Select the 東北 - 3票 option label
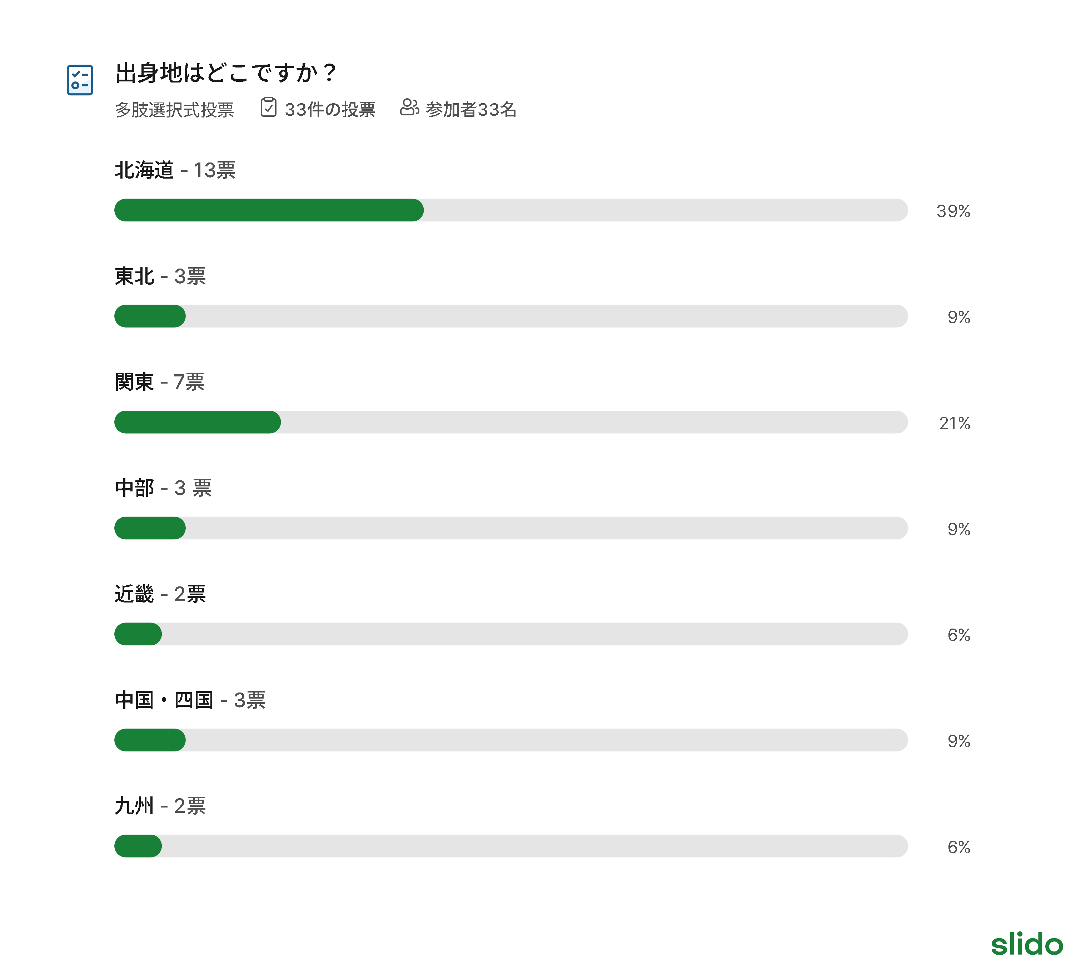Image resolution: width=1086 pixels, height=980 pixels. tap(160, 276)
